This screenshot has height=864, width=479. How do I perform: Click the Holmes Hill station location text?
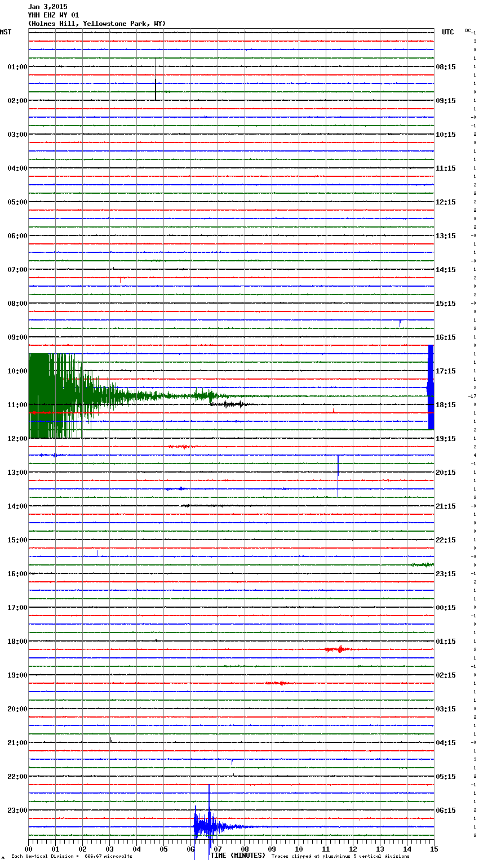pyautogui.click(x=96, y=24)
